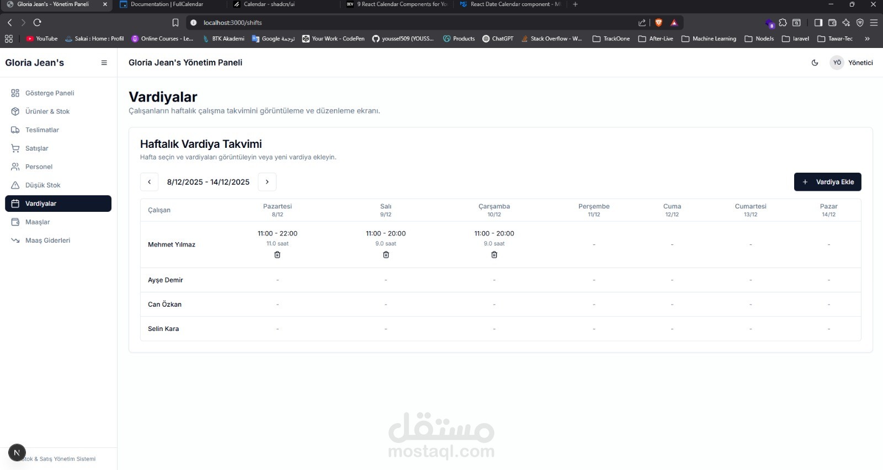Switch to React Date Calendar component tab
This screenshot has height=470, width=883.
click(510, 4)
